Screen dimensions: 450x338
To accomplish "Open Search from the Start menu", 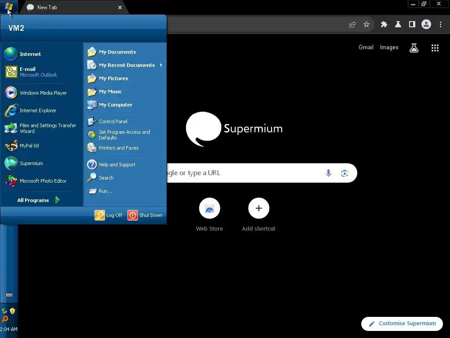I will point(125,178).
